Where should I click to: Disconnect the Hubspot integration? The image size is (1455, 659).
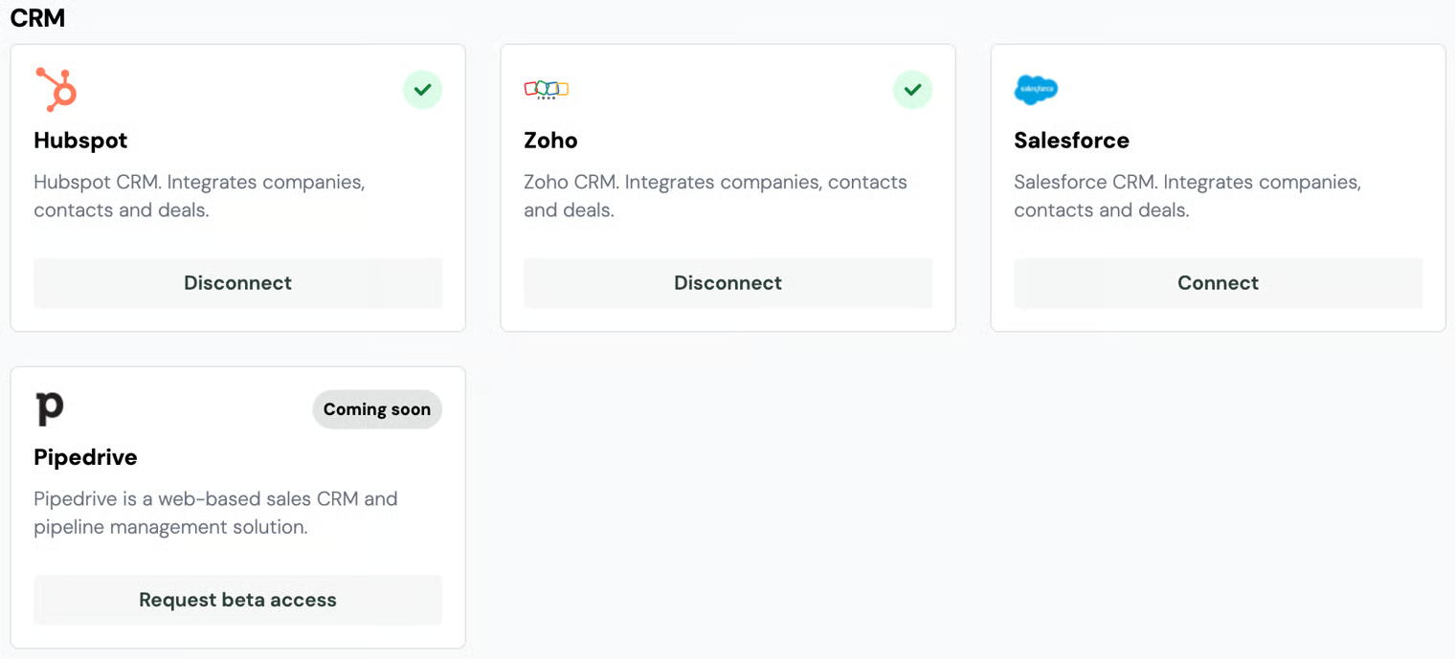[237, 283]
